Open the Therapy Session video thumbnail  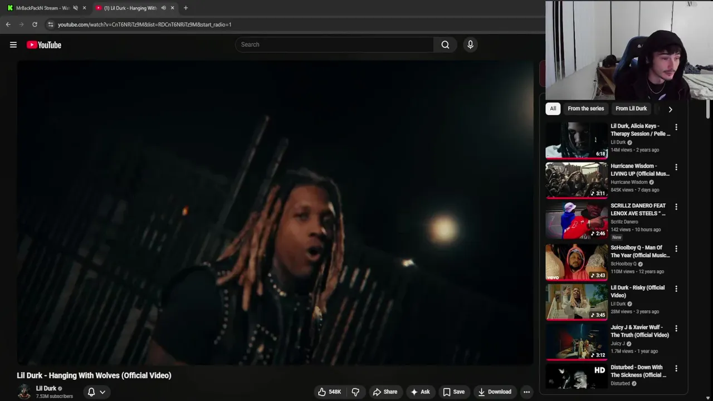577,140
